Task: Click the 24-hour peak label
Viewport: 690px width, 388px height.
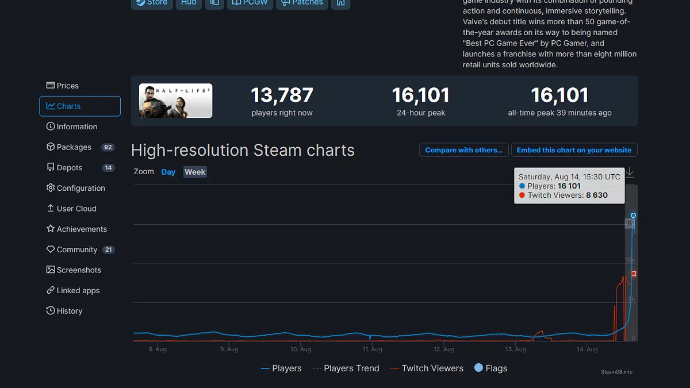Action: point(421,113)
